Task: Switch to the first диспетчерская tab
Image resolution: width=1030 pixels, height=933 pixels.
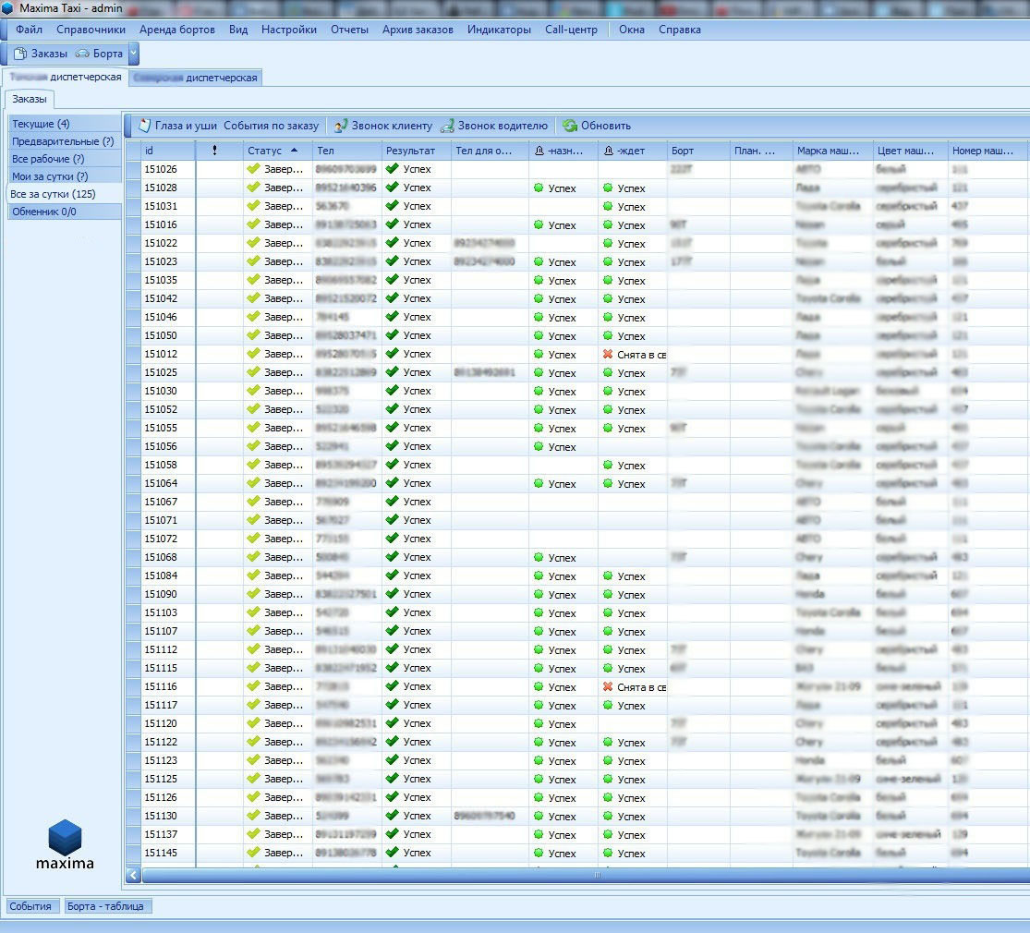Action: (x=66, y=77)
